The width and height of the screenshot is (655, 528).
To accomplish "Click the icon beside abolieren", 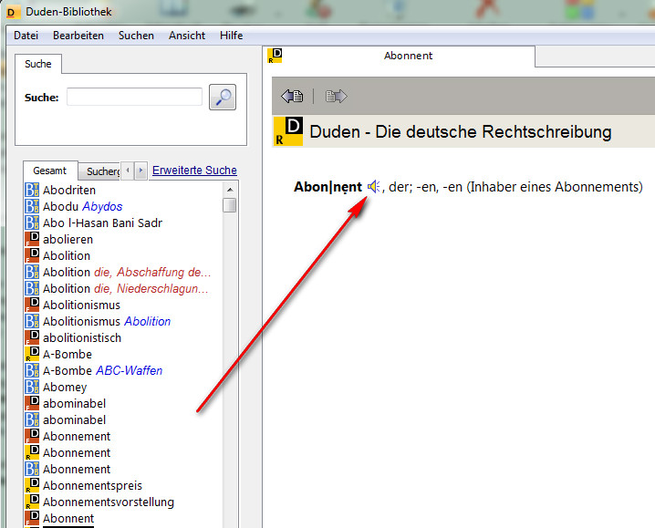I will [32, 239].
